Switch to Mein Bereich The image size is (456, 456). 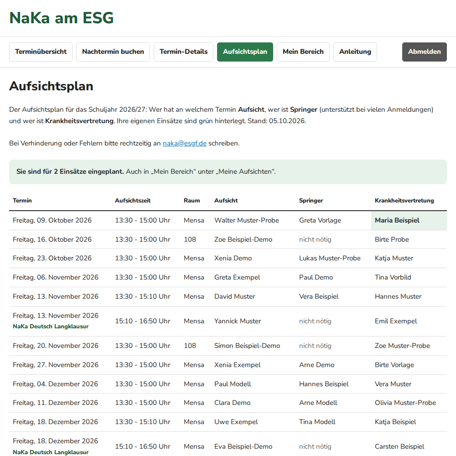point(303,52)
